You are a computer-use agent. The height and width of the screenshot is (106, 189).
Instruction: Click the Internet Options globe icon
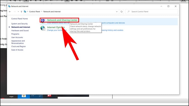[43, 28]
